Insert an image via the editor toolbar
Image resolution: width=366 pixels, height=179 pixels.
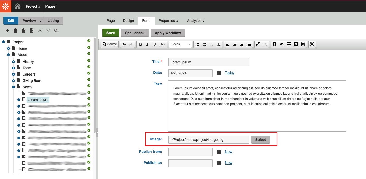click(x=282, y=44)
